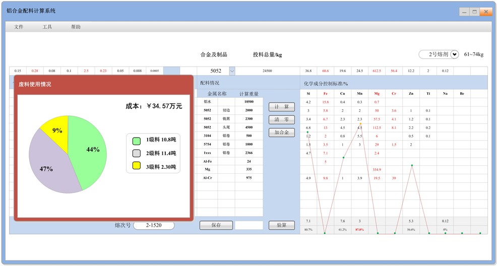
Task: Click the red 112.5 value
Action: click(x=377, y=127)
